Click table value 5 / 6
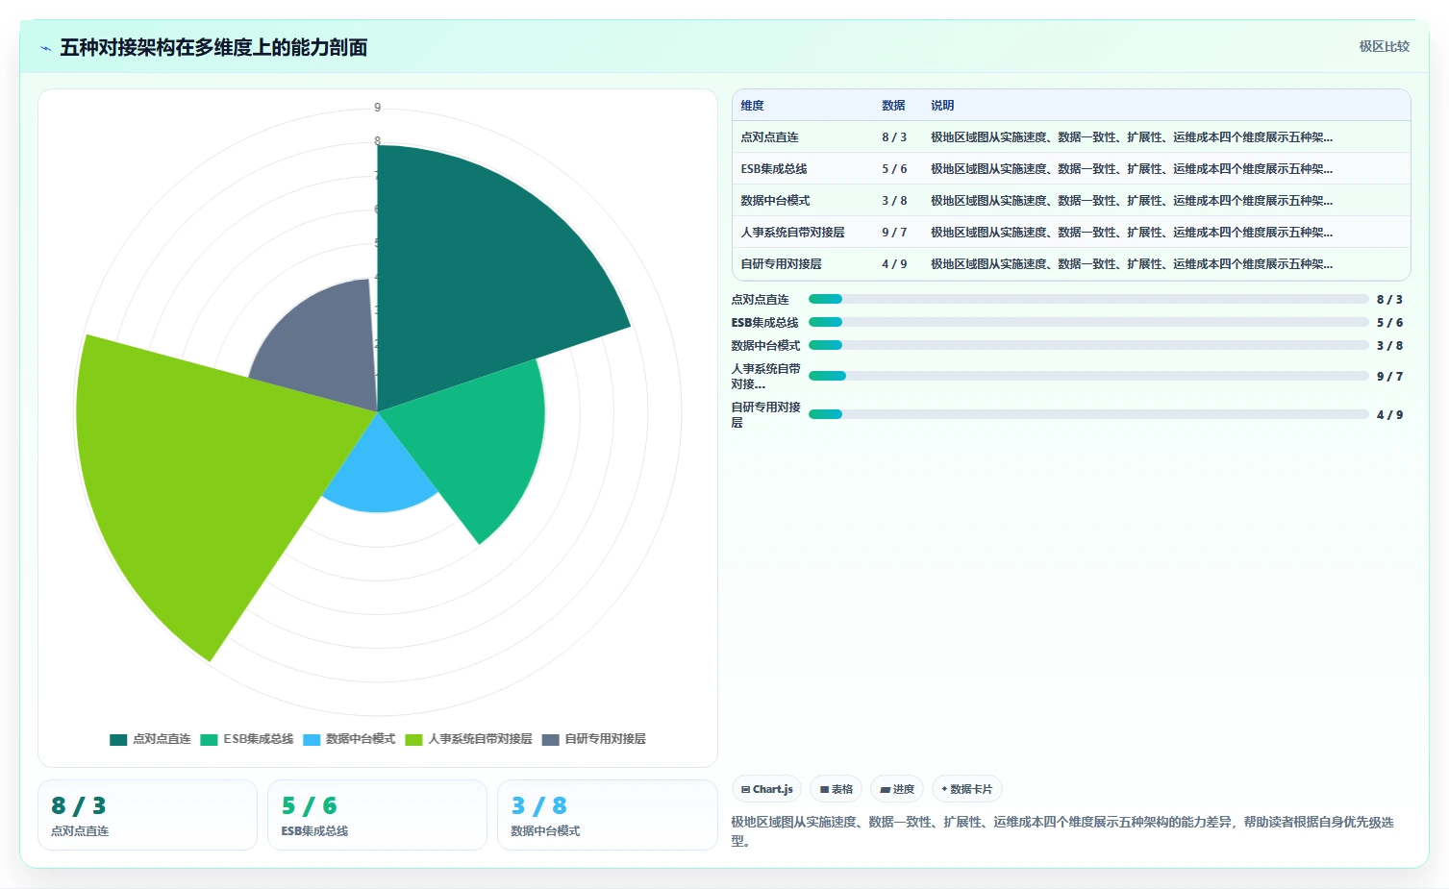The height and width of the screenshot is (889, 1449). 894,169
